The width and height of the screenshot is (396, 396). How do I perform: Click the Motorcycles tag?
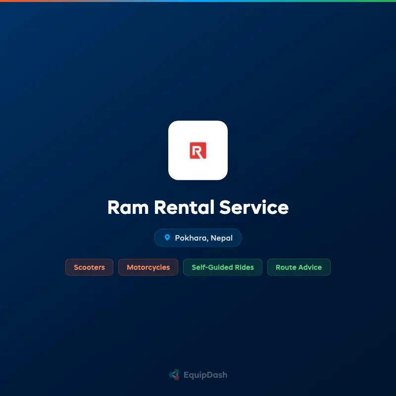click(148, 267)
